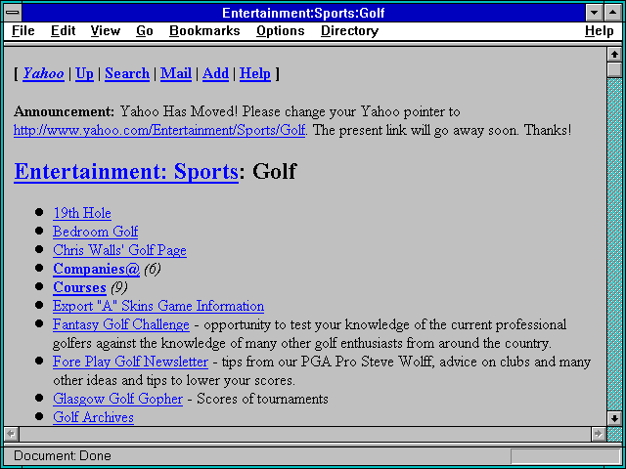Open the Bedroom Golf link
Viewport: 626px width, 469px height.
click(x=96, y=232)
